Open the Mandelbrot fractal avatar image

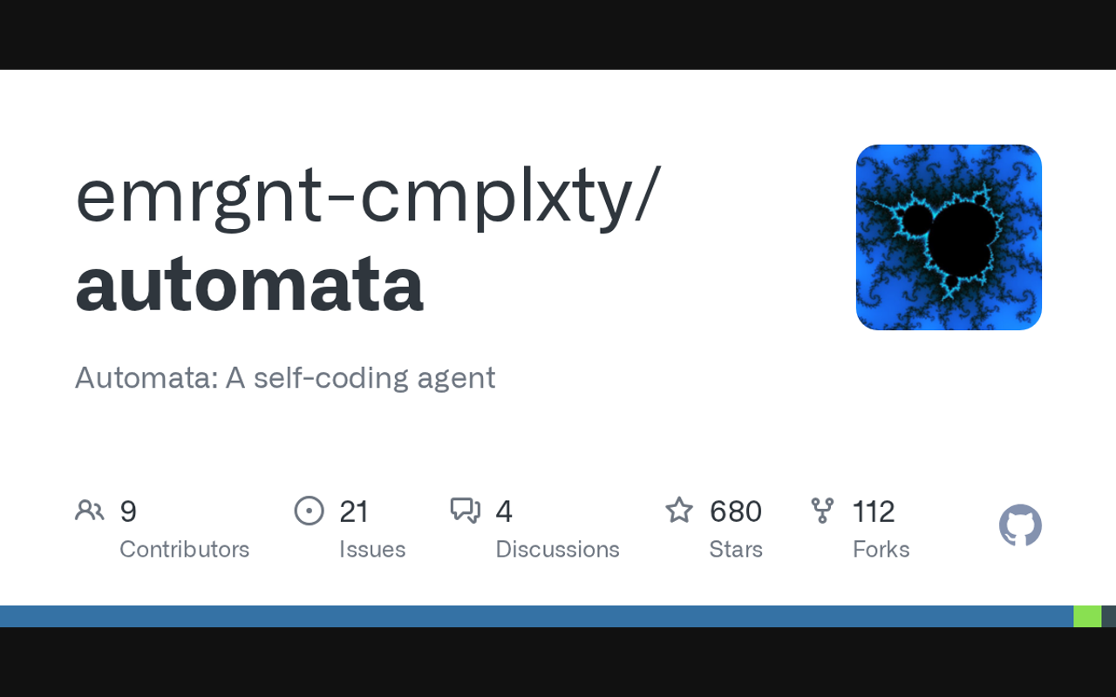949,237
